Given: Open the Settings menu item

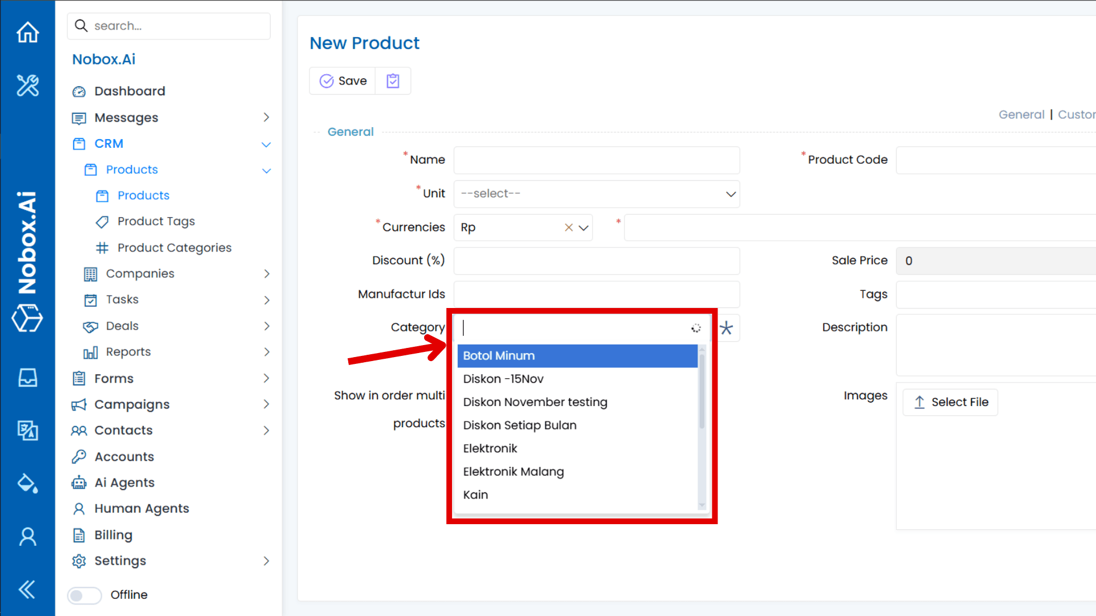Looking at the screenshot, I should click(120, 561).
